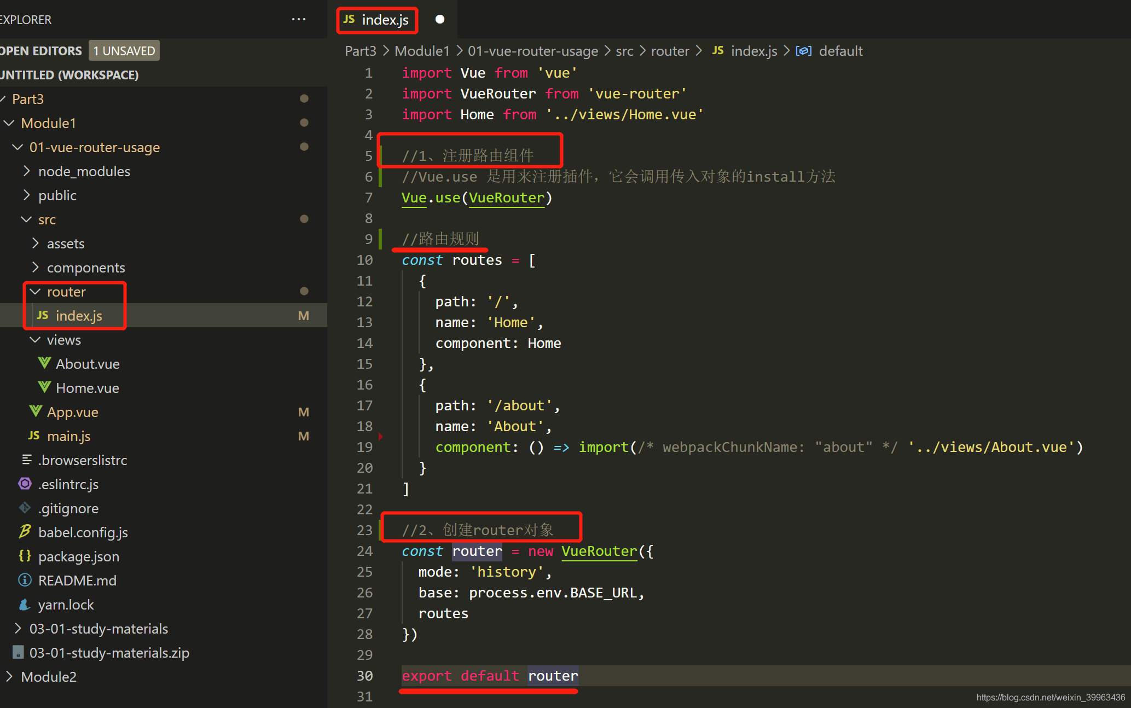Open Home.vue file
This screenshot has height=708, width=1131.
88,388
